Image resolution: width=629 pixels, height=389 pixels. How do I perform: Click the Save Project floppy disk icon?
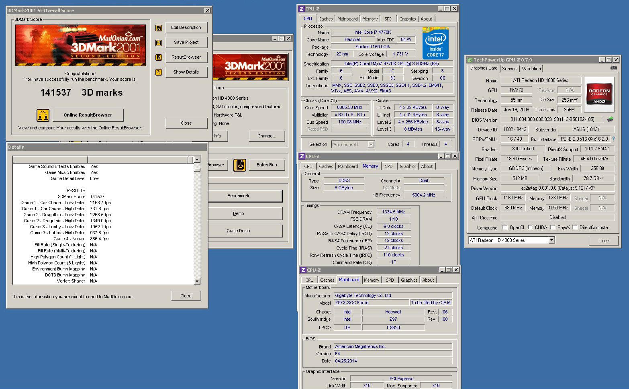159,43
